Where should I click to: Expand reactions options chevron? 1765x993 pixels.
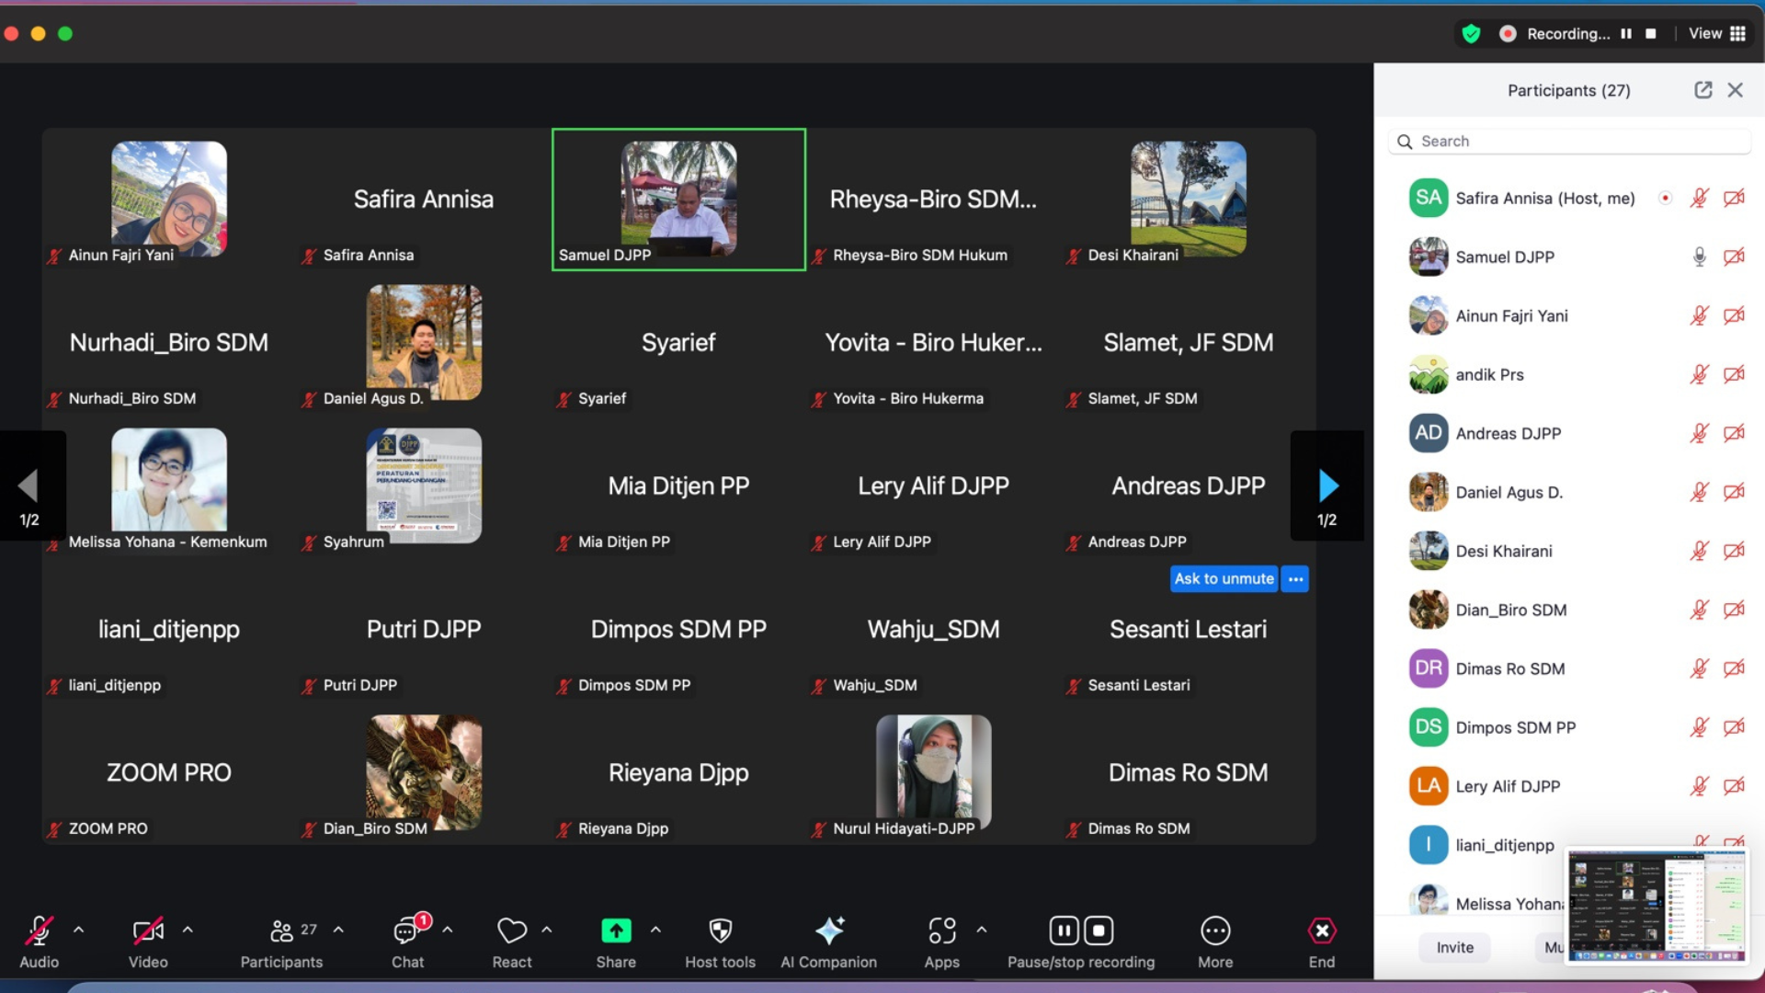[x=547, y=930]
